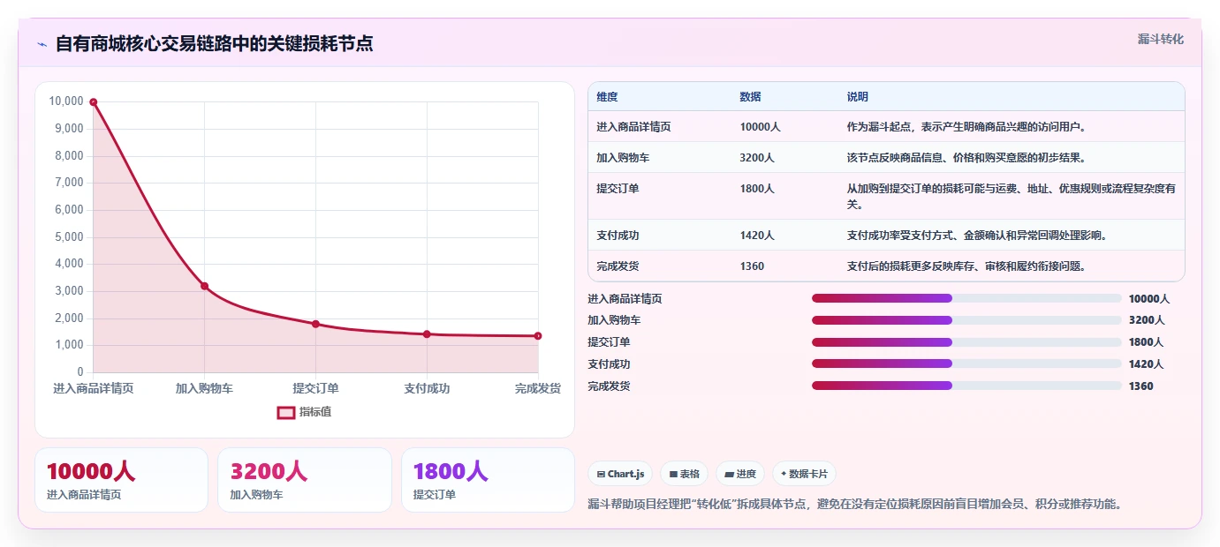1220x547 pixels.
Task: Click the 数据 table column header
Action: click(x=750, y=97)
